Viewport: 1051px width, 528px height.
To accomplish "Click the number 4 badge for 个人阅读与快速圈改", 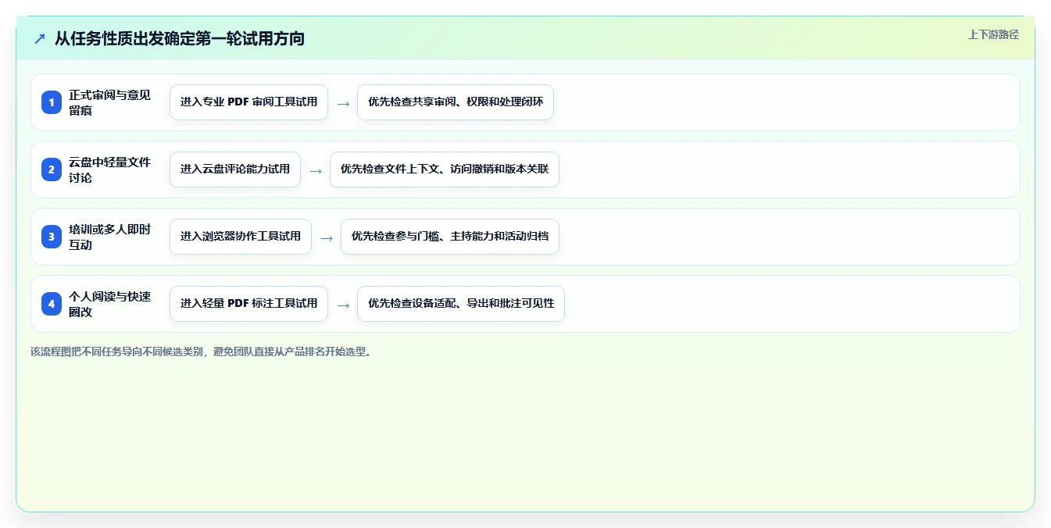I will click(x=52, y=304).
